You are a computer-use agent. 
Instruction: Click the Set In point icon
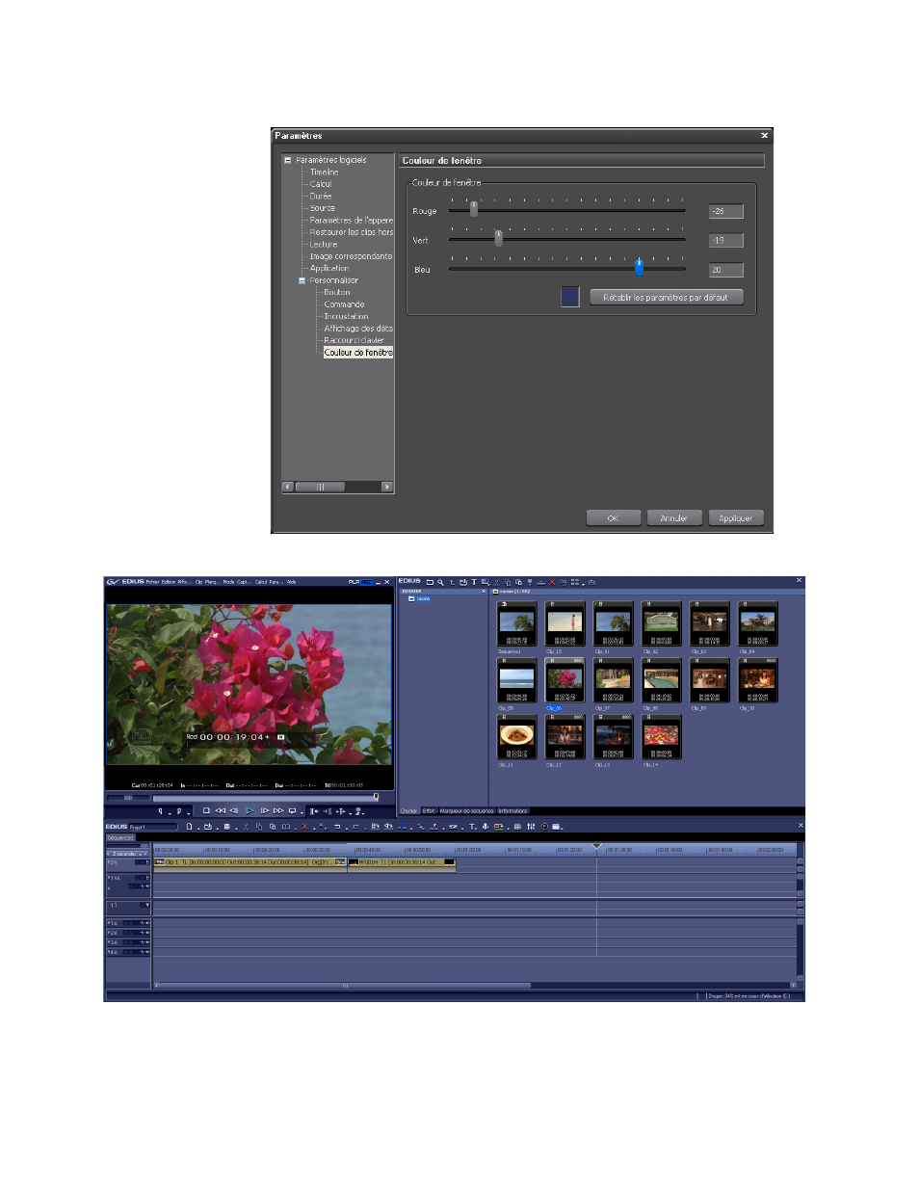click(x=160, y=811)
